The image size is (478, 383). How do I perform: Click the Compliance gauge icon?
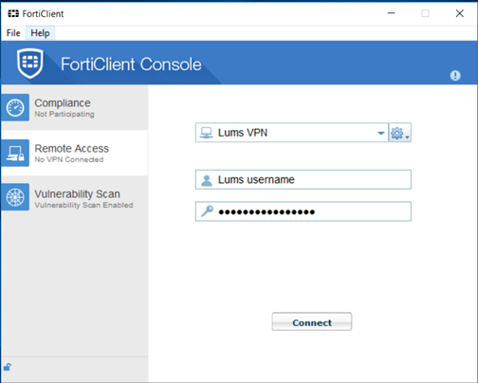click(x=15, y=107)
